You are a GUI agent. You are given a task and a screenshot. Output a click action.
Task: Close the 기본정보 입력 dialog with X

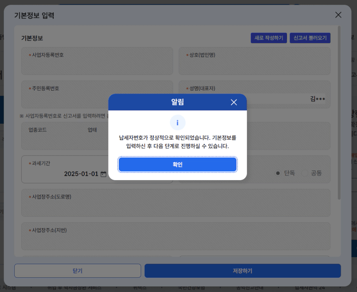point(338,15)
